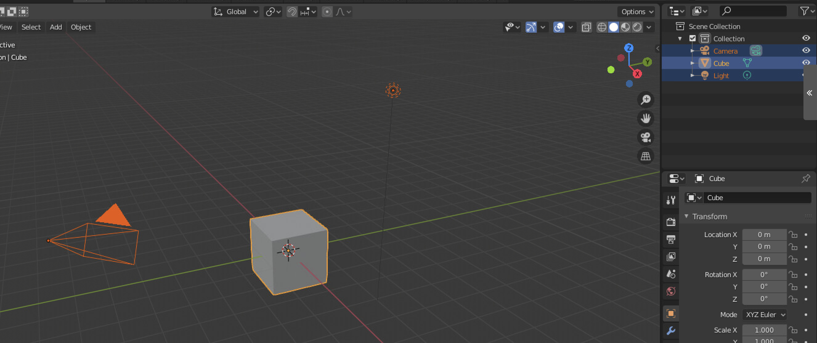The height and width of the screenshot is (343, 817).
Task: Click the pan view hand icon
Action: click(x=646, y=119)
